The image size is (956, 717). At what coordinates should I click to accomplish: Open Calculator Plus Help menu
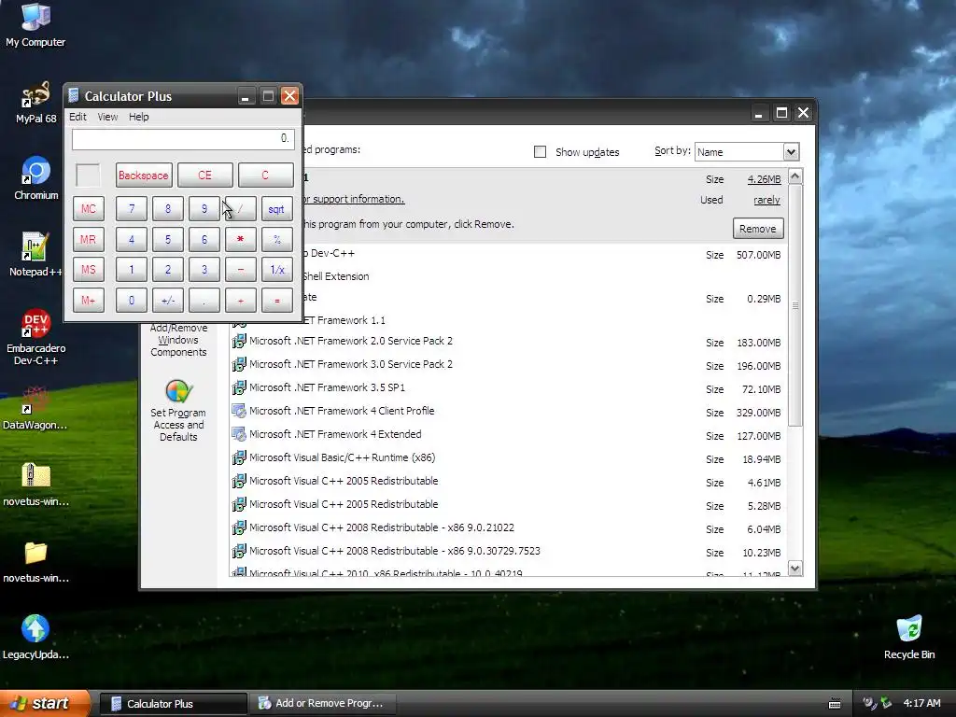coord(138,117)
